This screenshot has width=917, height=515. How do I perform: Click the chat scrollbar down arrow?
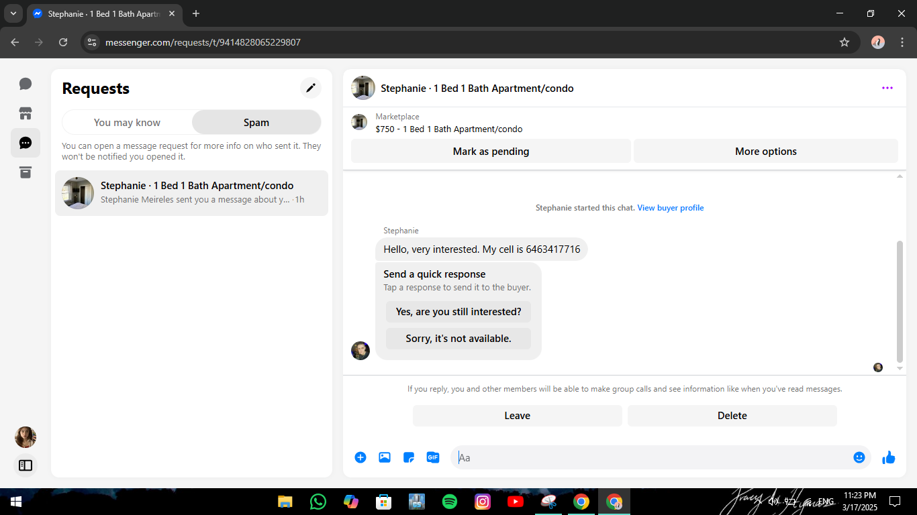[900, 368]
